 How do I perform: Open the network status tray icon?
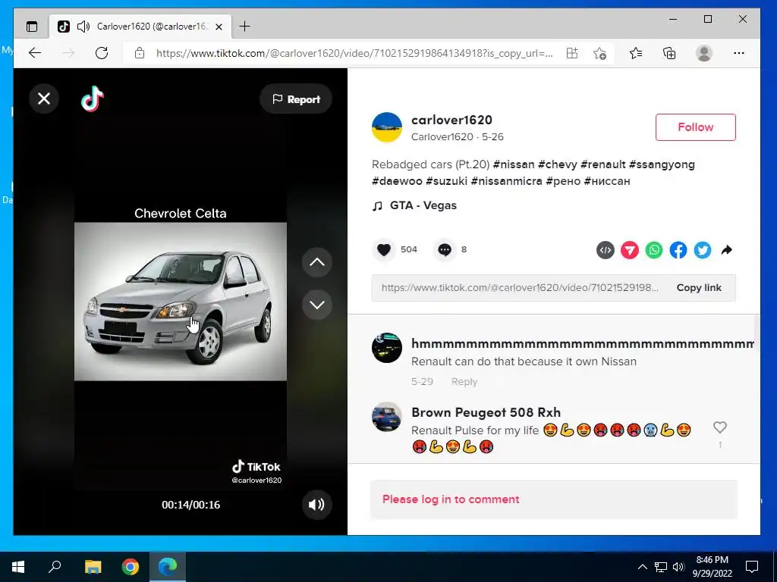(661, 567)
